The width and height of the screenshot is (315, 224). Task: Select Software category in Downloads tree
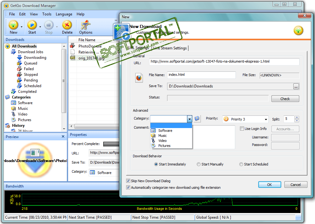point(25,103)
